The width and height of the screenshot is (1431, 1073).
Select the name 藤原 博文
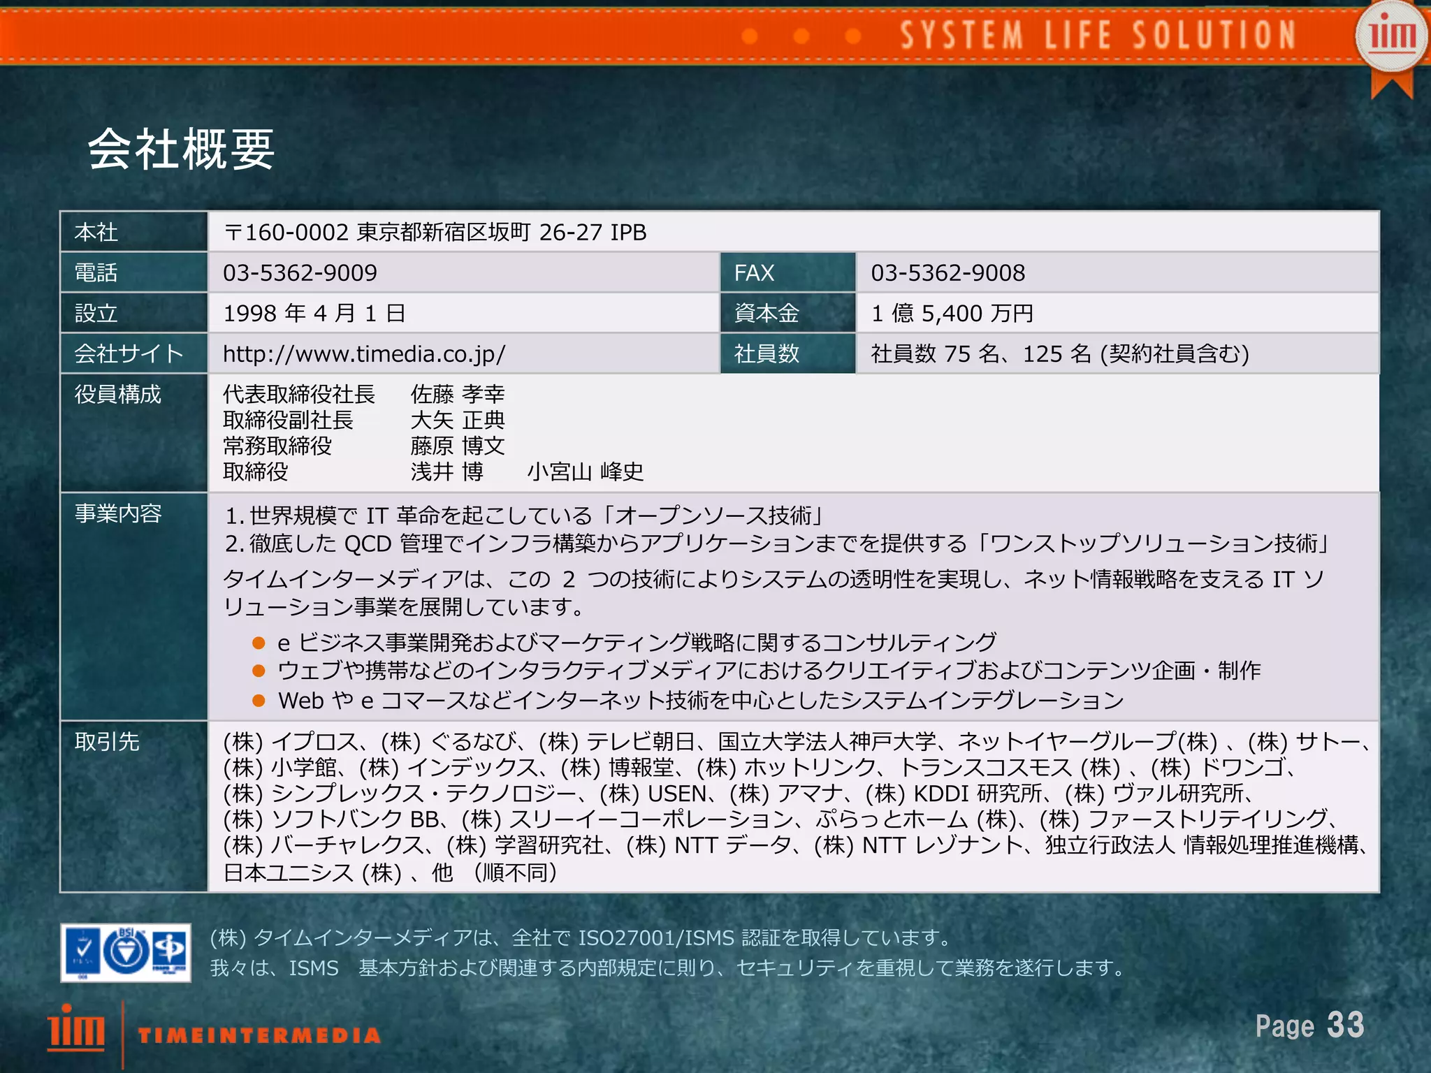[x=458, y=446]
